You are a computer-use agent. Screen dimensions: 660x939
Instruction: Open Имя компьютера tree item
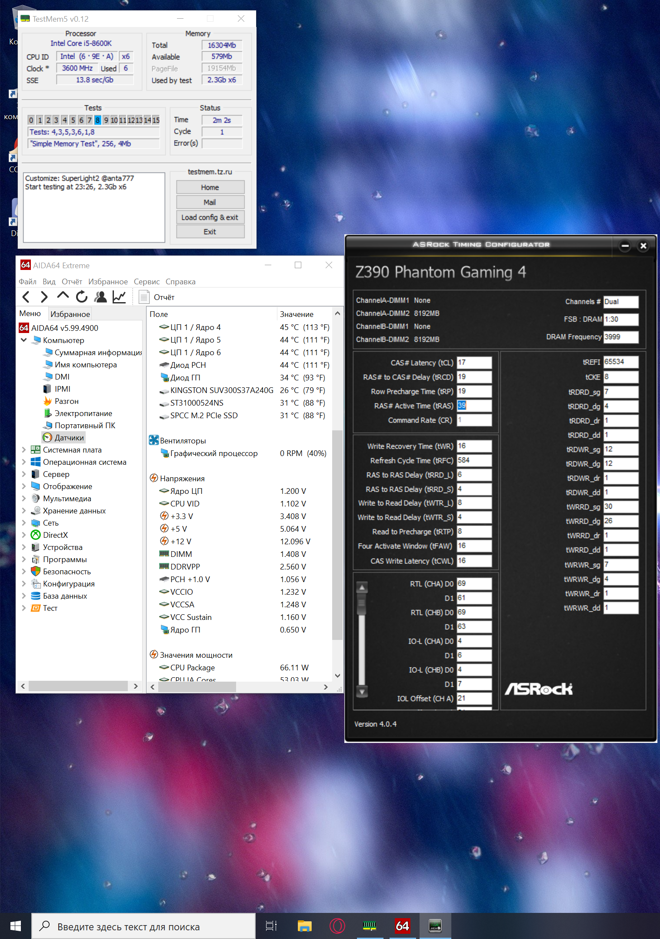coord(80,365)
